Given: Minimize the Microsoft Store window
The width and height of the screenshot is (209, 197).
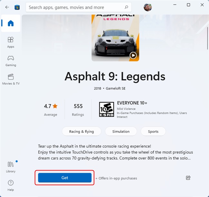Looking at the screenshot, I should (x=175, y=5).
